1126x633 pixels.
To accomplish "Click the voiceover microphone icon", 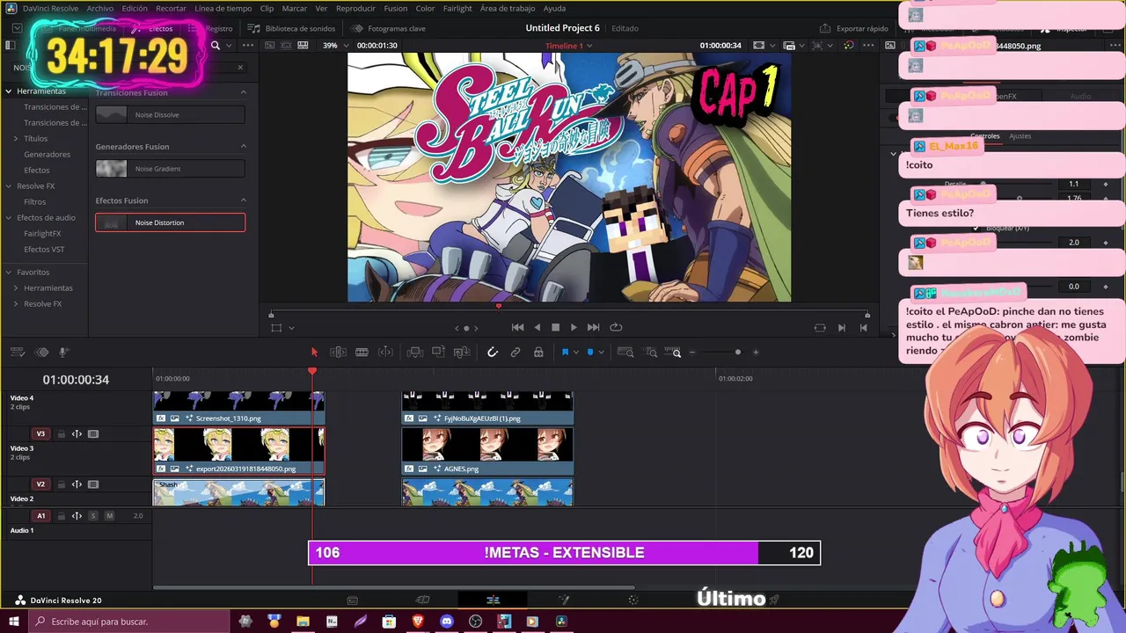I will click(64, 353).
